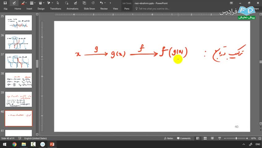Screen dimensions: 262x148
Task: Open Ribbon Display Options
Action: [231, 3]
